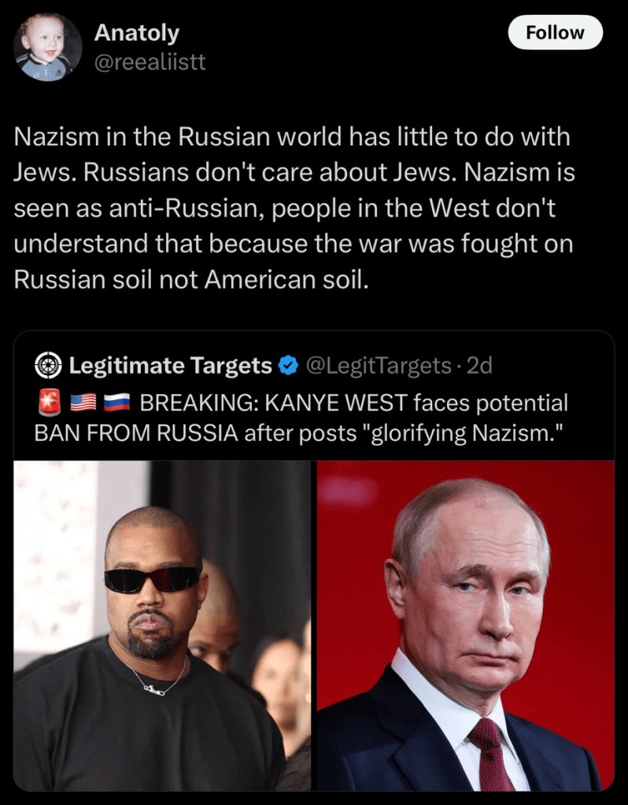Open the @LegitTargets handle

[x=379, y=366]
